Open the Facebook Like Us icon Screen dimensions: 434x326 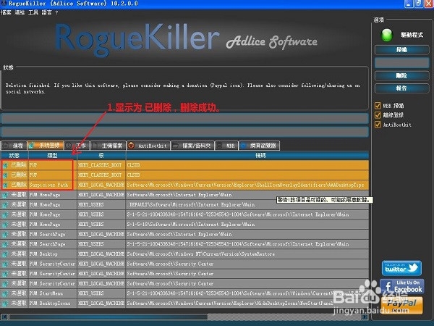(x=402, y=287)
